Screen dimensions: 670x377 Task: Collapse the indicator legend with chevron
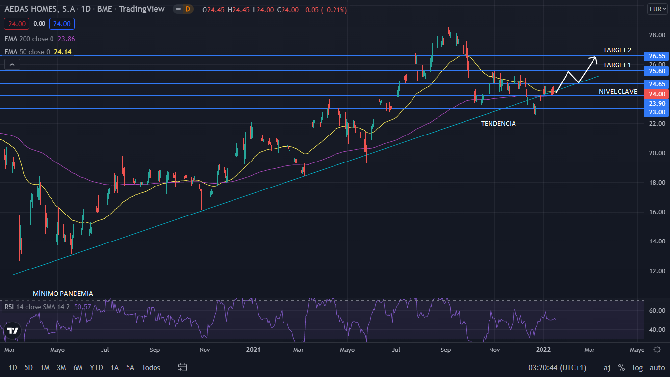point(12,64)
